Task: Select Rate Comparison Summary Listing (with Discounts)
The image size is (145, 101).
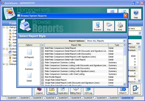Action: pyautogui.click(x=67, y=68)
